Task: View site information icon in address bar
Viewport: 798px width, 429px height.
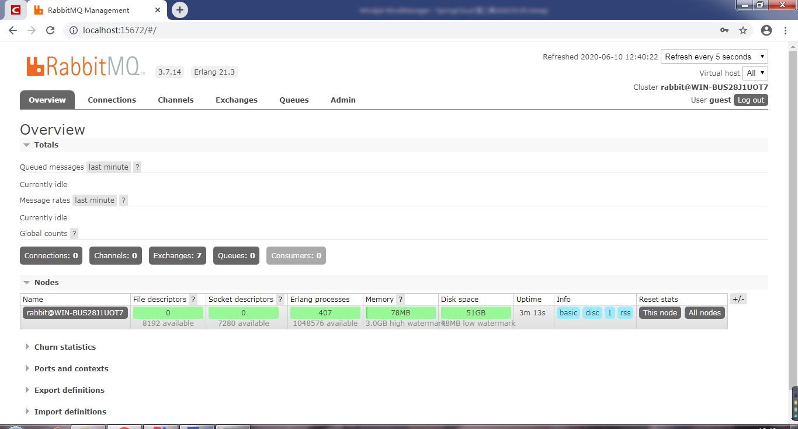Action: coord(74,30)
